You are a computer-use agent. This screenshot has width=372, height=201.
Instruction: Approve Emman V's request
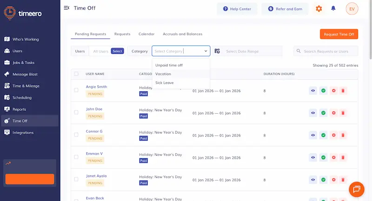point(323,157)
